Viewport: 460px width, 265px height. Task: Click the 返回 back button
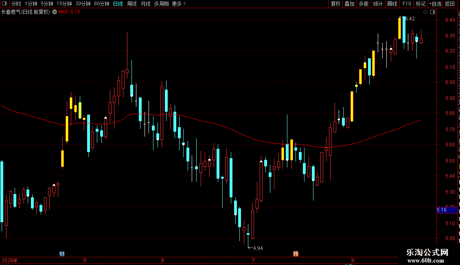coord(450,4)
